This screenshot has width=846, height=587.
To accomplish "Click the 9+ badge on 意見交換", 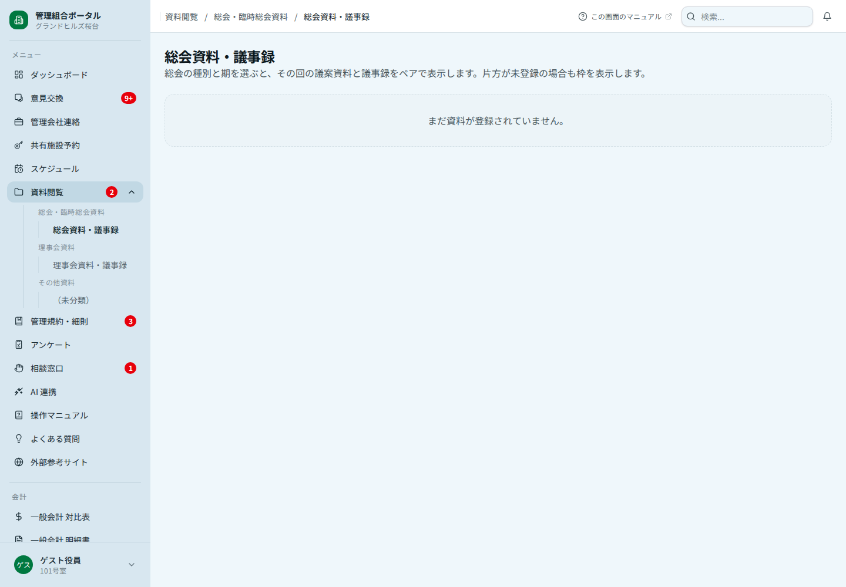I will coord(129,98).
